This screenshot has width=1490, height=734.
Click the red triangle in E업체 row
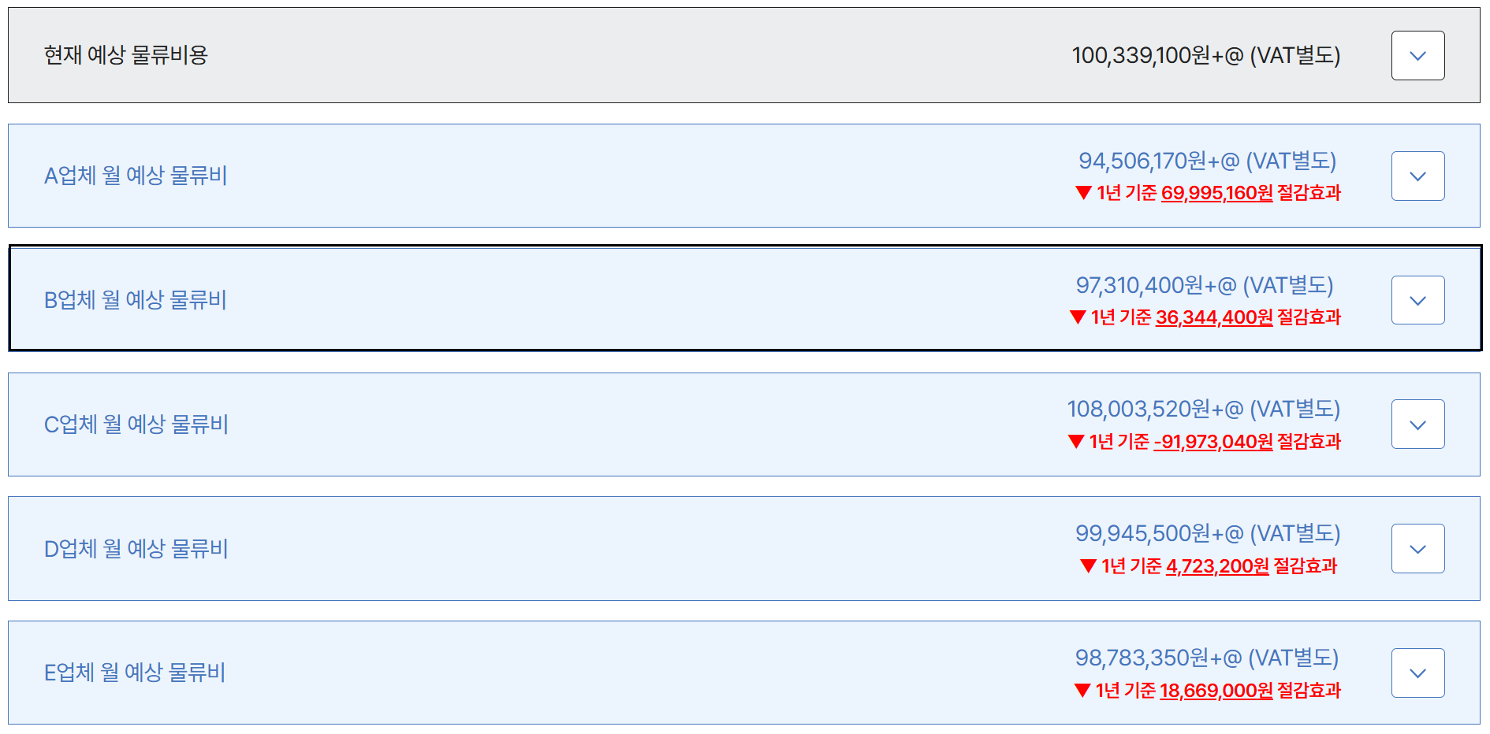click(x=1082, y=691)
